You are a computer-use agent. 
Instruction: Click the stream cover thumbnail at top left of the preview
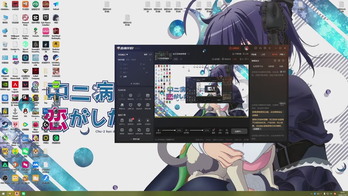(163, 56)
